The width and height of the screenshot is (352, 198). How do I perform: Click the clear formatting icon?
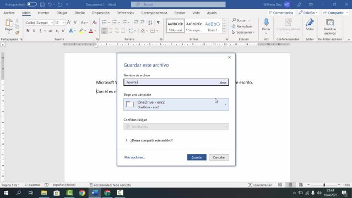tap(95, 23)
